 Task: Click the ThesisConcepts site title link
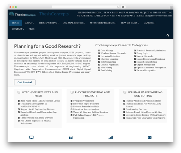[x=54, y=14]
